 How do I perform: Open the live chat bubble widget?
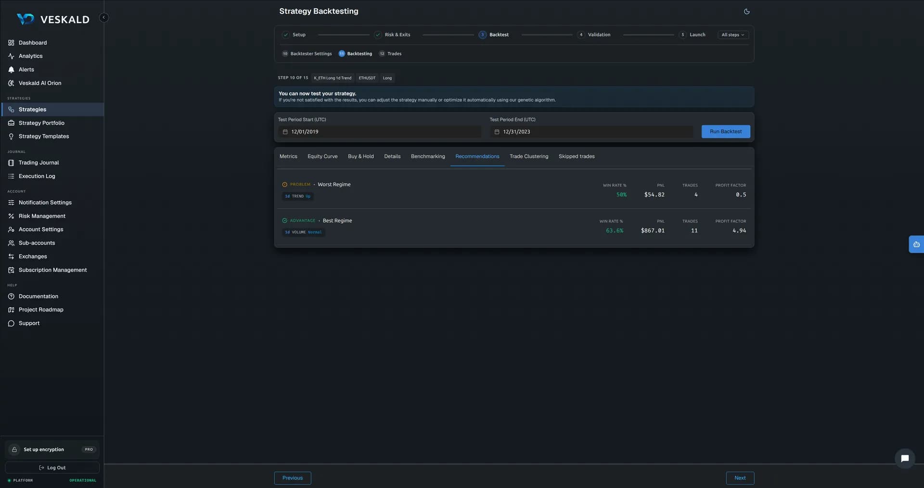pos(905,458)
